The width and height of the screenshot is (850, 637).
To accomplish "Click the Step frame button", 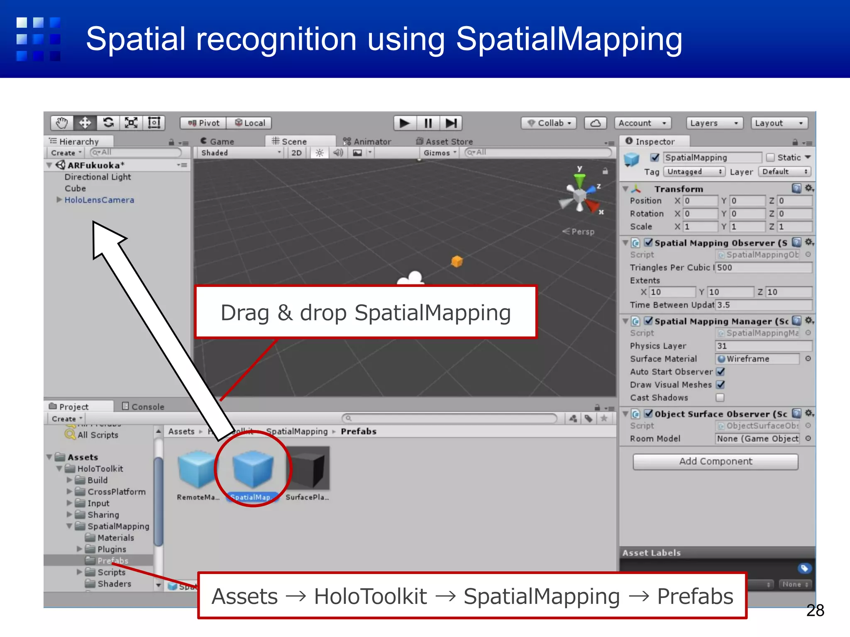I will [x=451, y=123].
